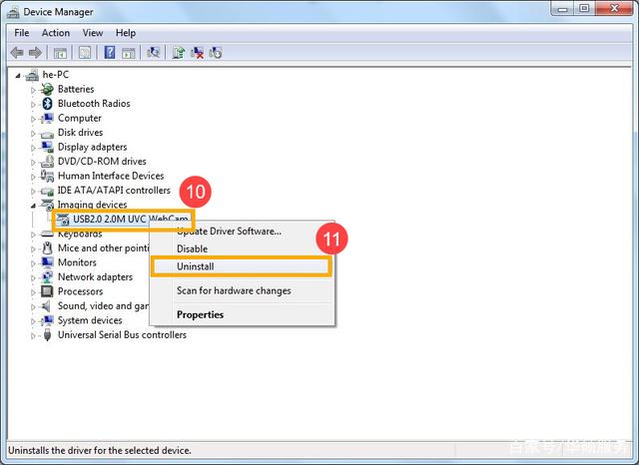Image resolution: width=639 pixels, height=465 pixels.
Task: Choose Update Driver Software from context menu
Action: [243, 232]
